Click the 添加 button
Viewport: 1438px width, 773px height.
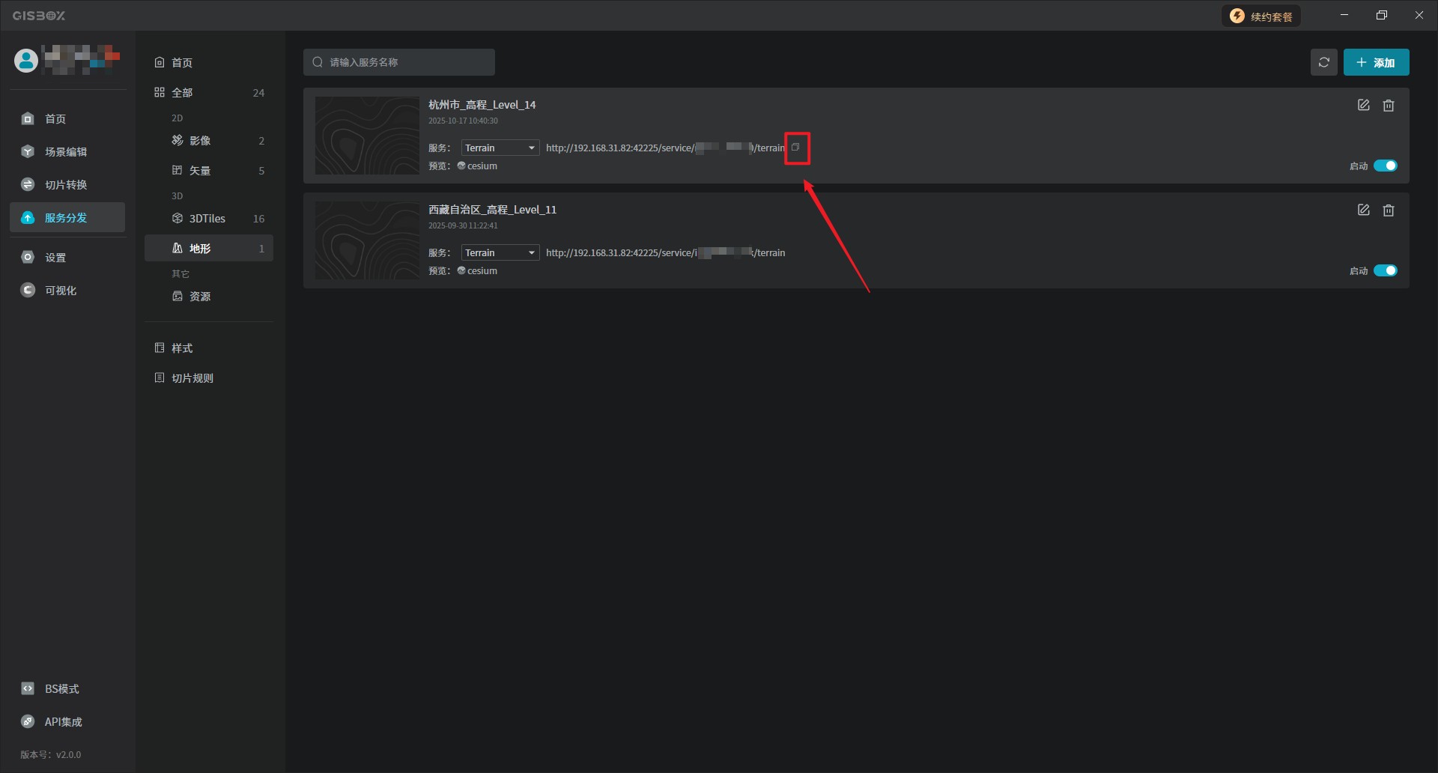1376,62
